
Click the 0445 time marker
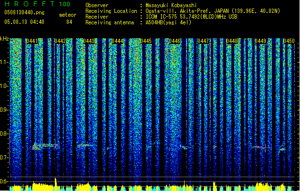click(146, 41)
